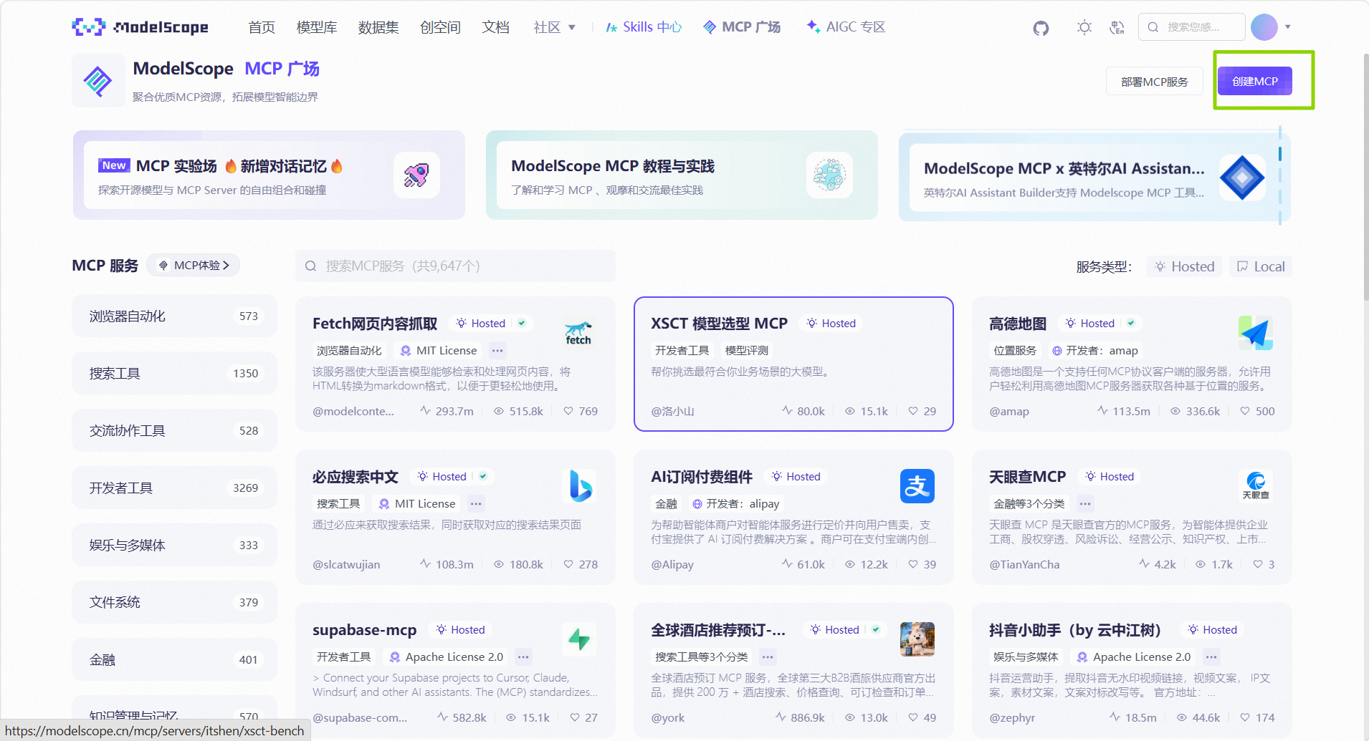Screen dimensions: 1369x741
Task: Select 开发者工具 category
Action: 174,488
